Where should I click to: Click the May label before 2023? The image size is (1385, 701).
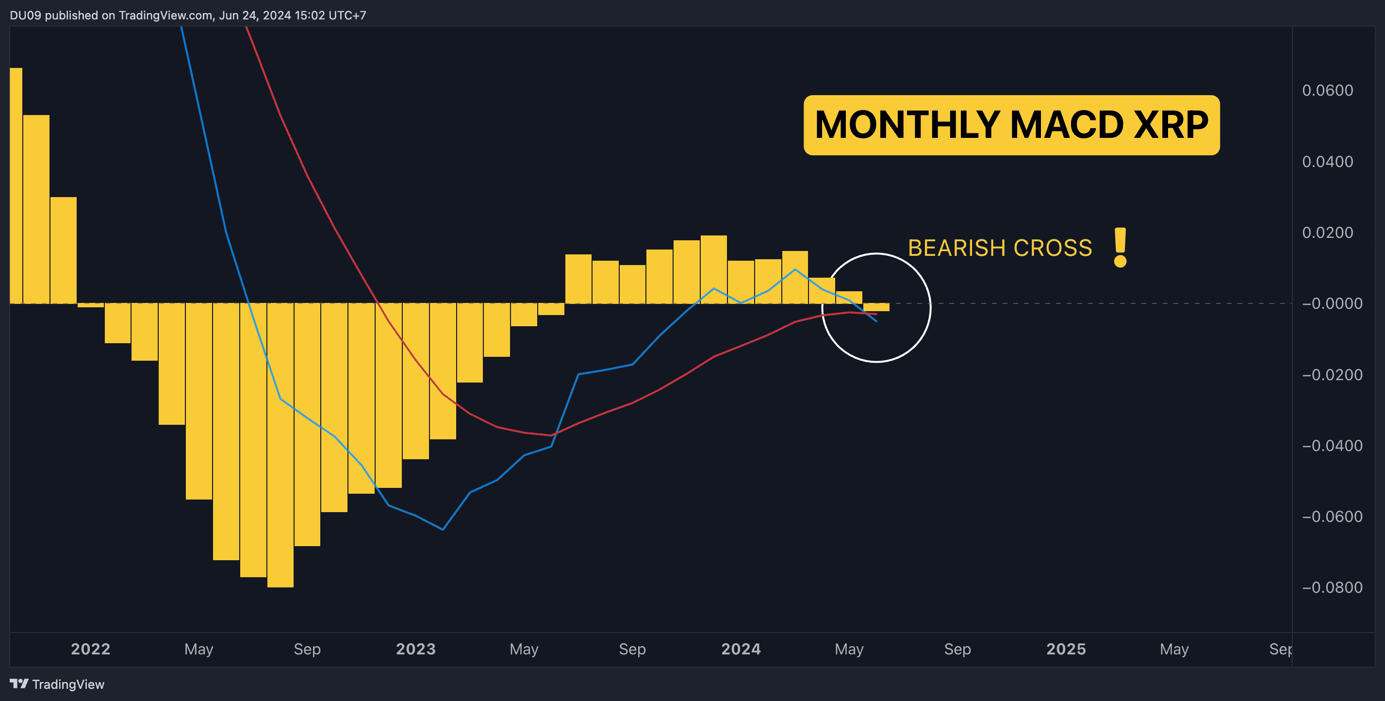[x=199, y=650]
